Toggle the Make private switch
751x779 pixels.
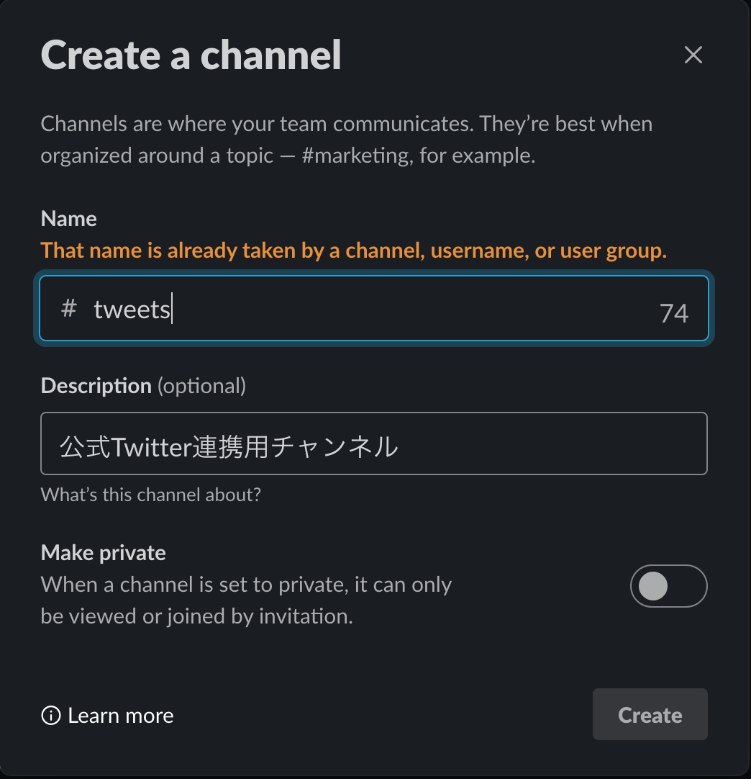(x=668, y=587)
